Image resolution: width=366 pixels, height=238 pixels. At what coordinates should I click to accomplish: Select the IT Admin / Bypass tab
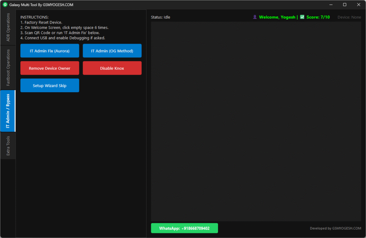point(8,111)
